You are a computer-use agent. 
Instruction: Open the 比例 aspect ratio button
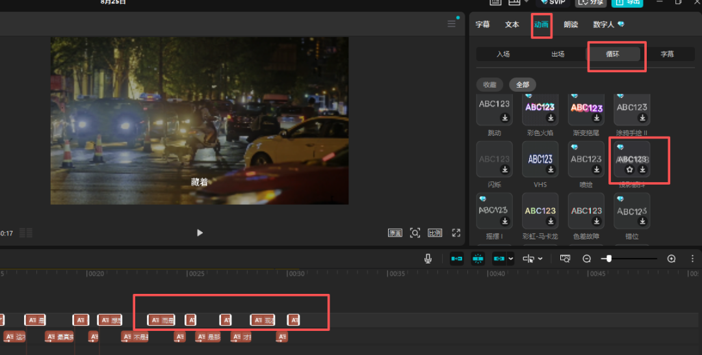pos(435,233)
